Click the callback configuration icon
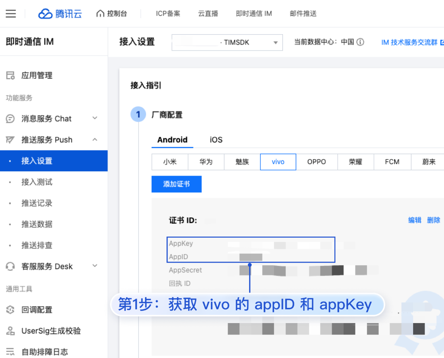The image size is (444, 358). (x=10, y=310)
